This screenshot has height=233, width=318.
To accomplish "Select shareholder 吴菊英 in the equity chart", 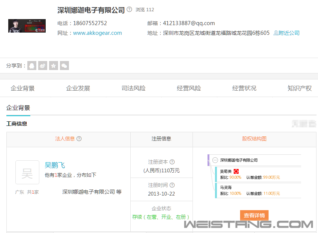I will pos(226,171).
